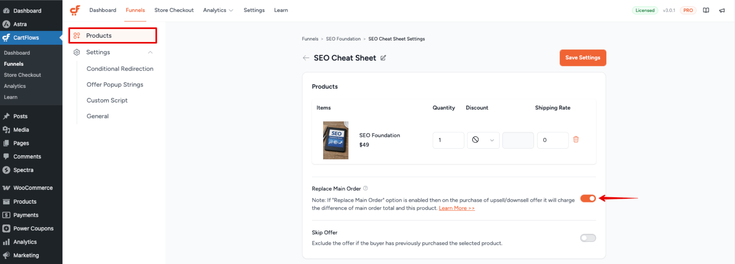Click the Settings gear icon in side panel
The width and height of the screenshot is (735, 264).
[77, 52]
